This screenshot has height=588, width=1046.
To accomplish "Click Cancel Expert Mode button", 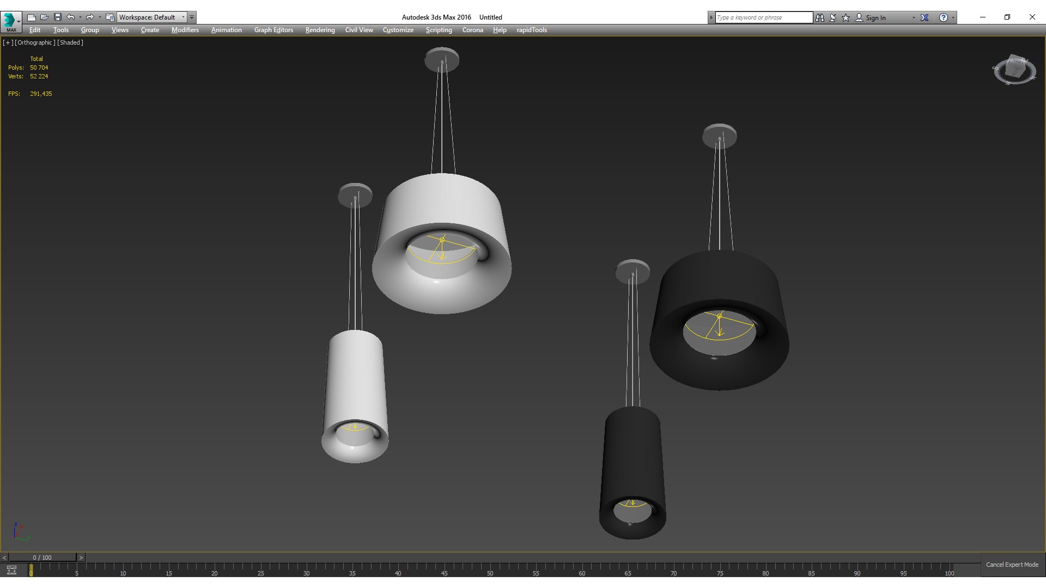I will [1012, 565].
